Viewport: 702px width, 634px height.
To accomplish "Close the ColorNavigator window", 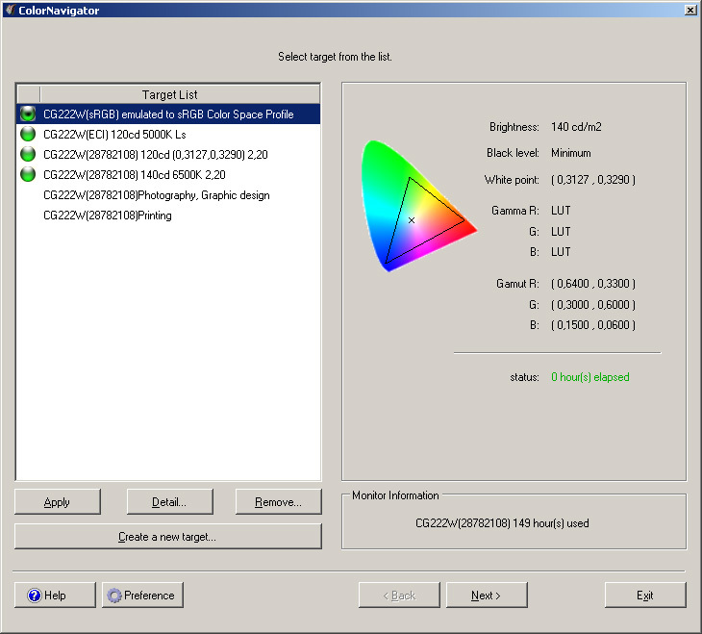I will [x=690, y=10].
